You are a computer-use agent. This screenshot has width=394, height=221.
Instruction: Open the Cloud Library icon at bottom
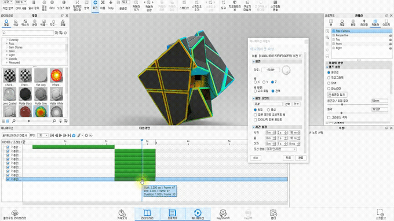pos(14,215)
